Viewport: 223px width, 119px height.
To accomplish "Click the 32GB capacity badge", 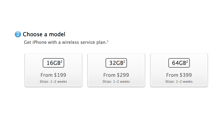I will (x=116, y=63).
